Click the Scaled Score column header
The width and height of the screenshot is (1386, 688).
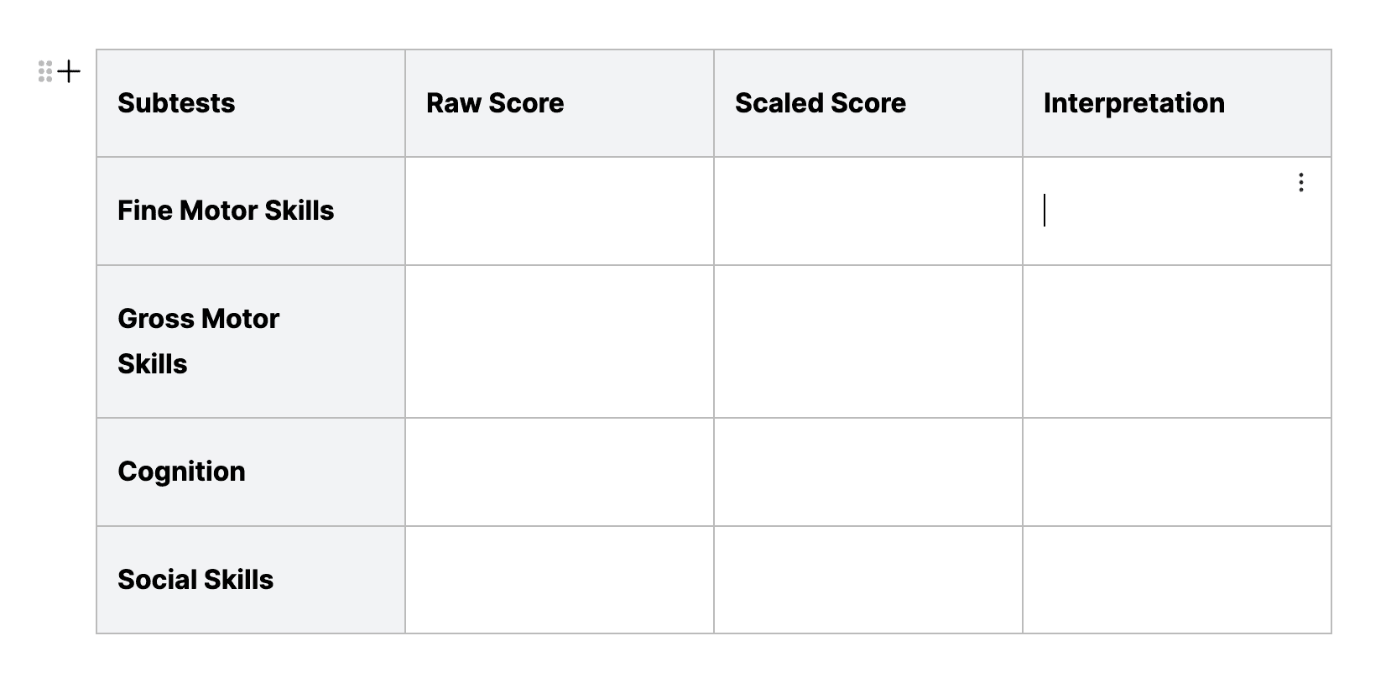(868, 103)
